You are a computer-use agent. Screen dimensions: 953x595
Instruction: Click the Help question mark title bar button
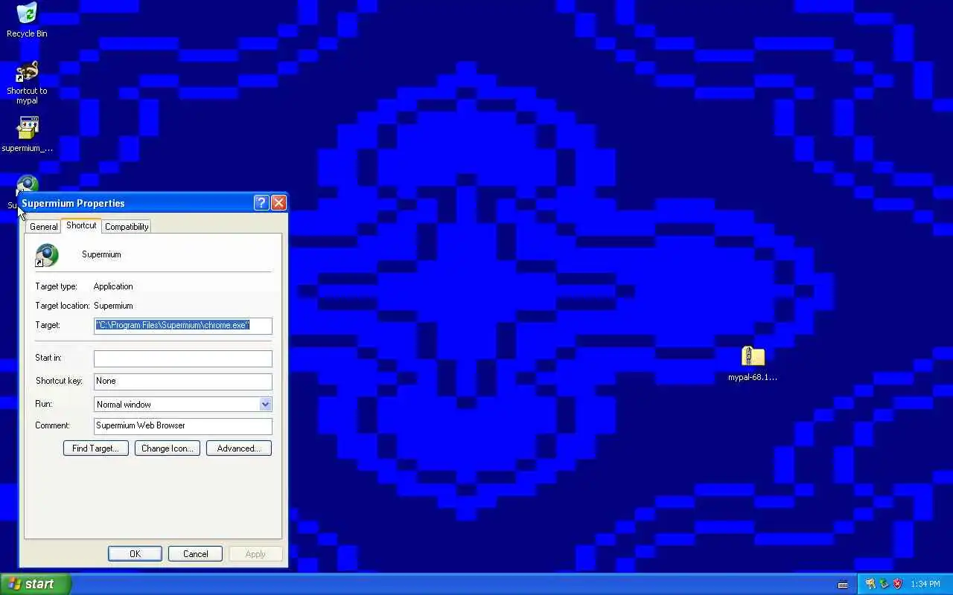tap(261, 203)
